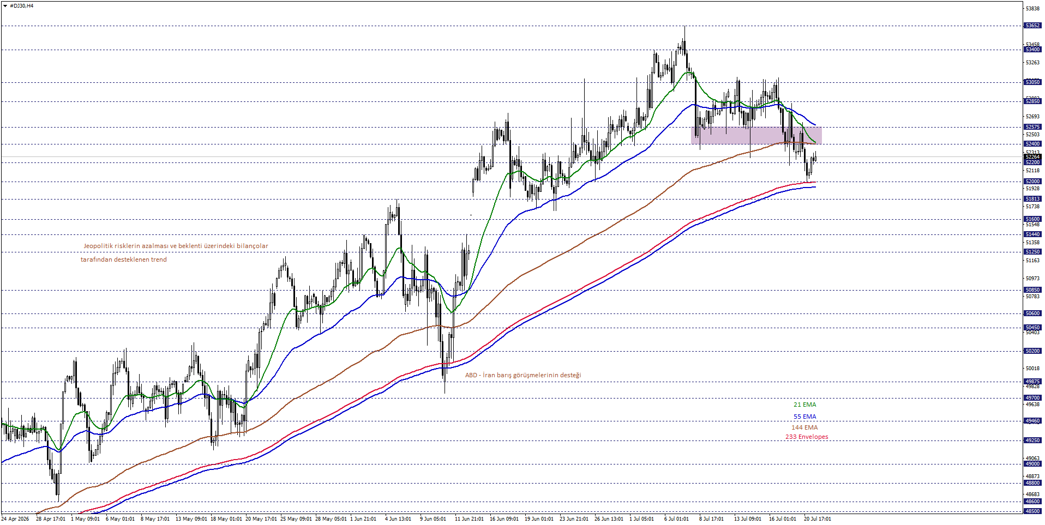The height and width of the screenshot is (525, 1045).
Task: Click the 48500 price tag at axis bottom
Action: point(1032,511)
